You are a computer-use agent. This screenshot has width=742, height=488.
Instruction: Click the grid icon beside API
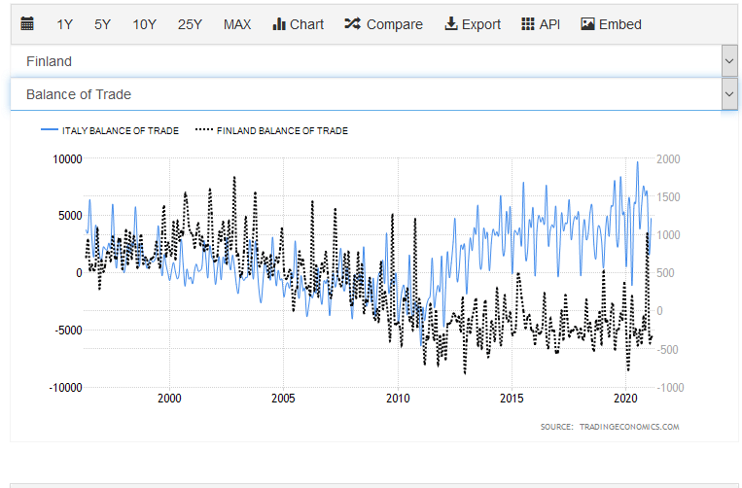click(528, 24)
